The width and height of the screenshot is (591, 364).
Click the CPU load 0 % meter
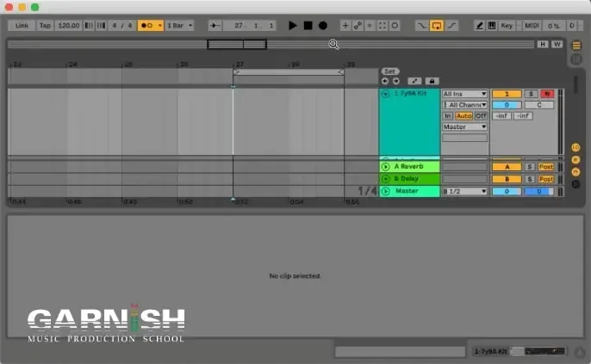coord(554,26)
